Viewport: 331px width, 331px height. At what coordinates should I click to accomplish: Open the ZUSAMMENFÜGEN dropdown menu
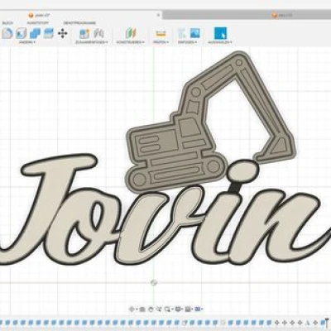[x=91, y=42]
